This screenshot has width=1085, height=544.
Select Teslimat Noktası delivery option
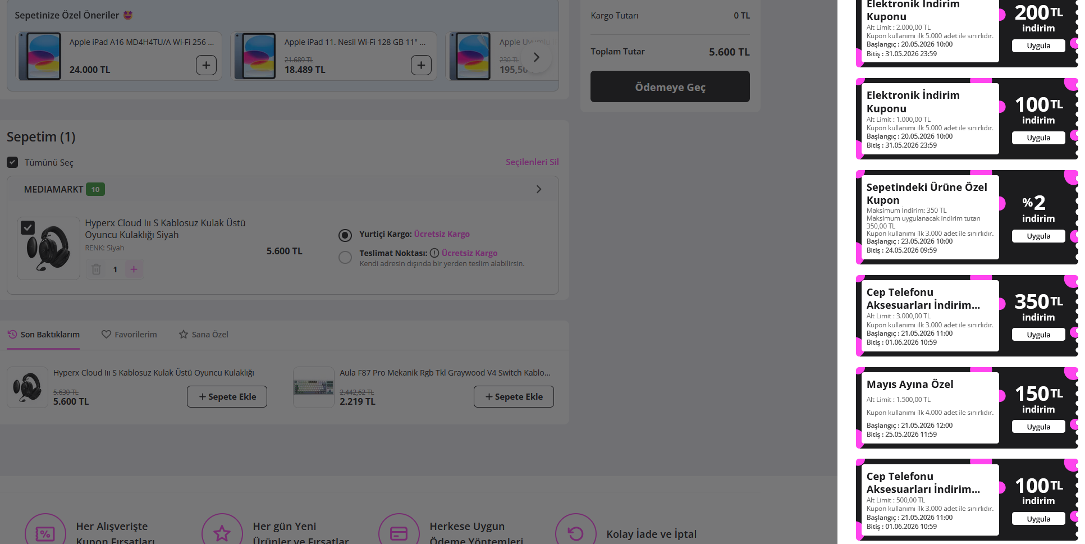[x=345, y=257]
